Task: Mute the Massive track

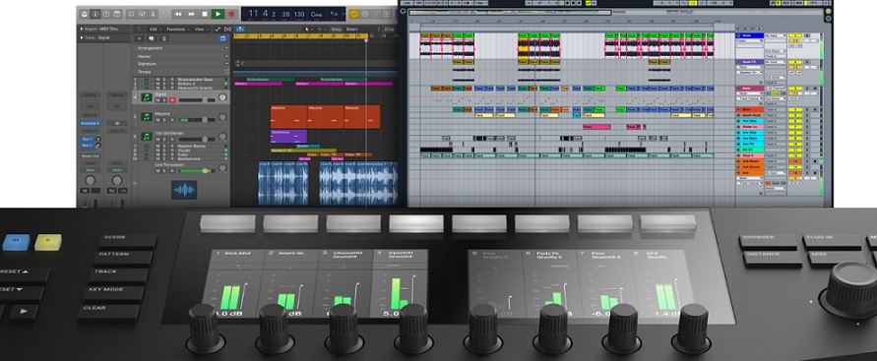Action: [157, 120]
